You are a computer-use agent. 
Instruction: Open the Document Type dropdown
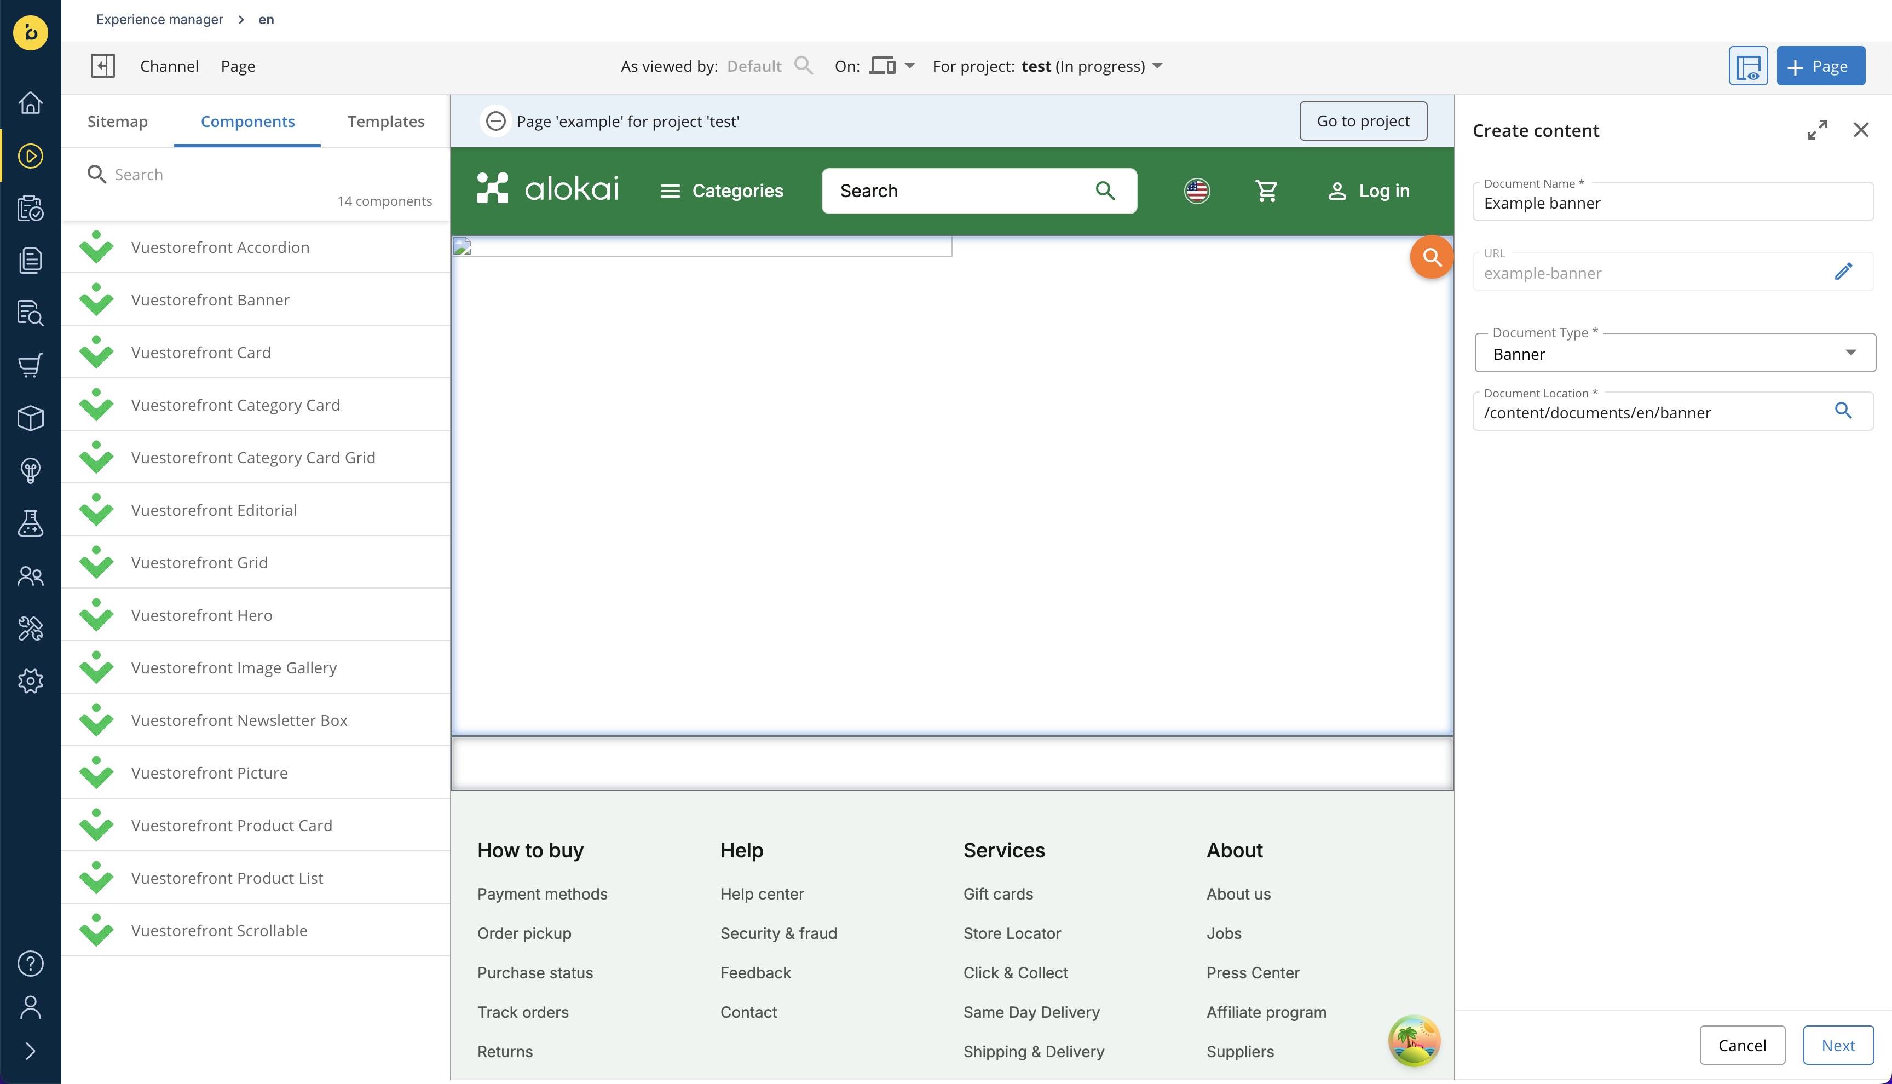pyautogui.click(x=1675, y=353)
